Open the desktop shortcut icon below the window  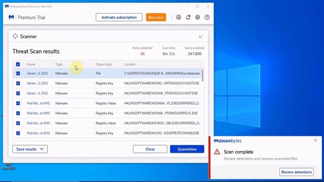tap(9, 166)
